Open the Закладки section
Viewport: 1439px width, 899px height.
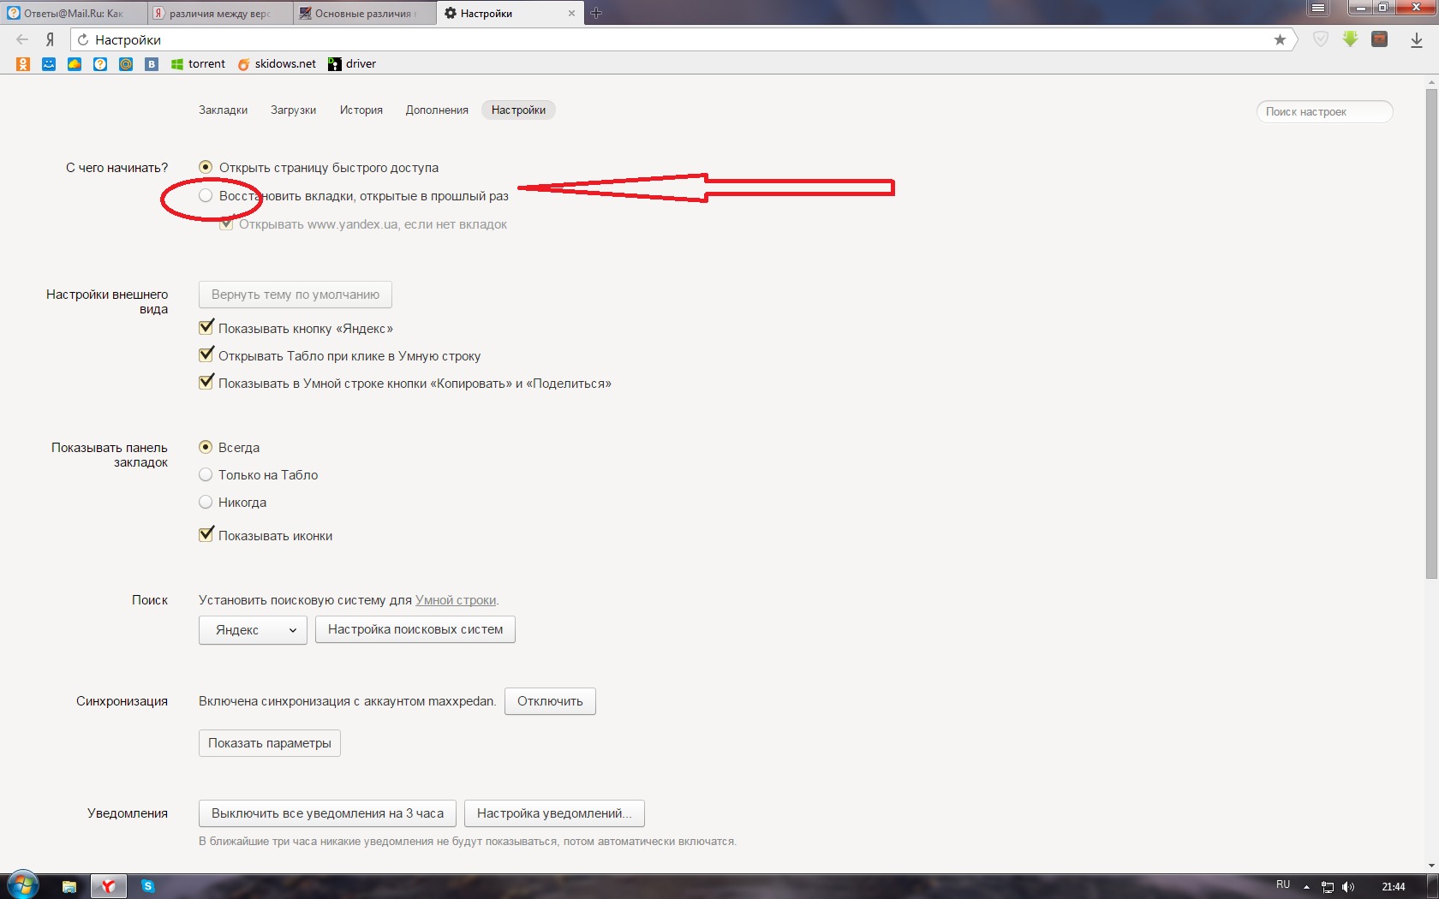(224, 110)
